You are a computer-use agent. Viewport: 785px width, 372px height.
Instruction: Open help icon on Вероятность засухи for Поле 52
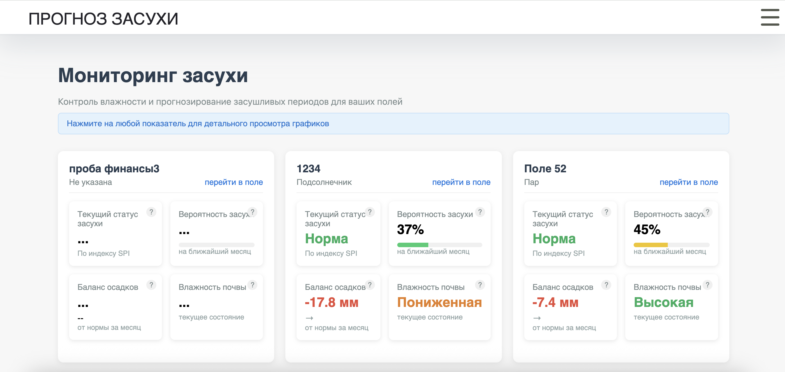[x=708, y=212]
